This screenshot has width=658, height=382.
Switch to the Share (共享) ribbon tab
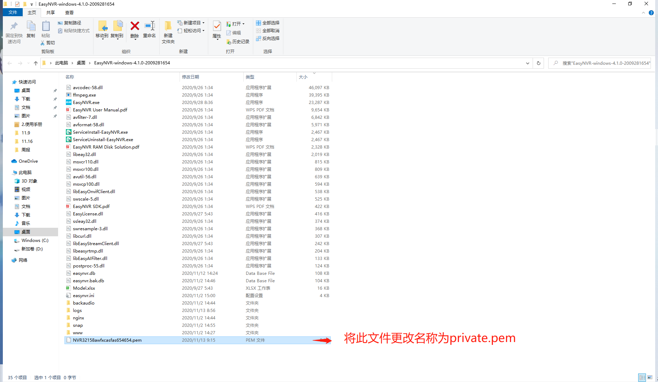[51, 13]
